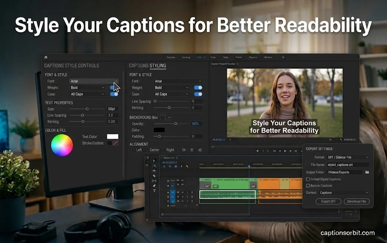The image size is (387, 243).
Task: Enable the Embed Styled Captions checkbox
Action: (x=308, y=179)
